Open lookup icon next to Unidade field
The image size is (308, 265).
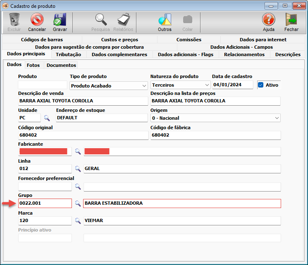coord(47,118)
